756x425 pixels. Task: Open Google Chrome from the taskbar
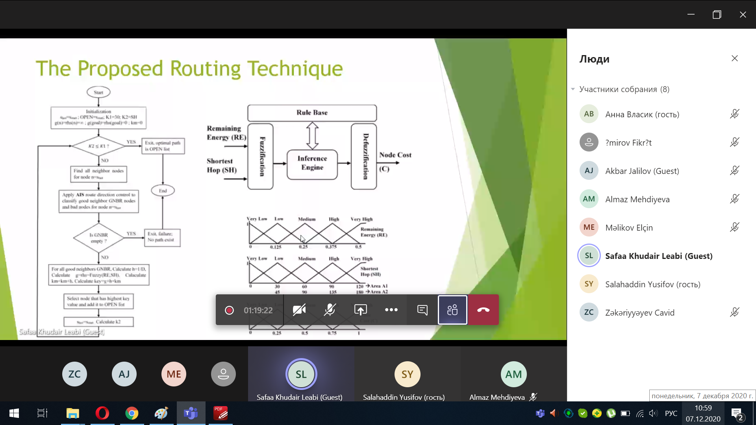click(x=132, y=413)
